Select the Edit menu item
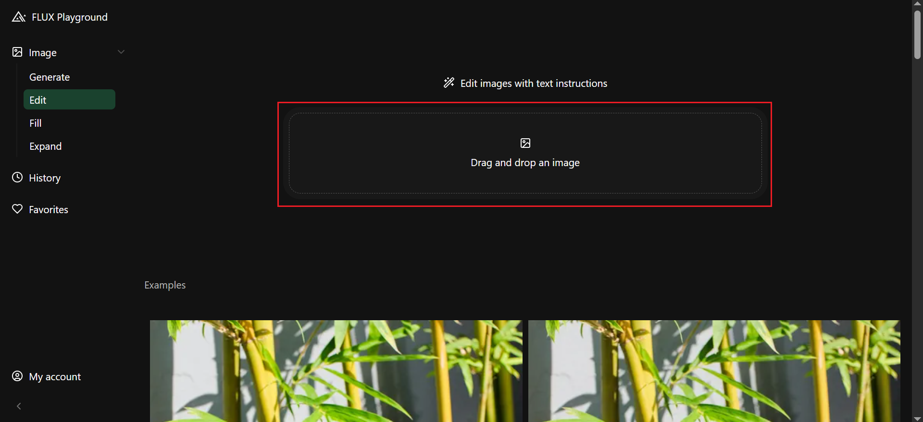 pos(69,99)
